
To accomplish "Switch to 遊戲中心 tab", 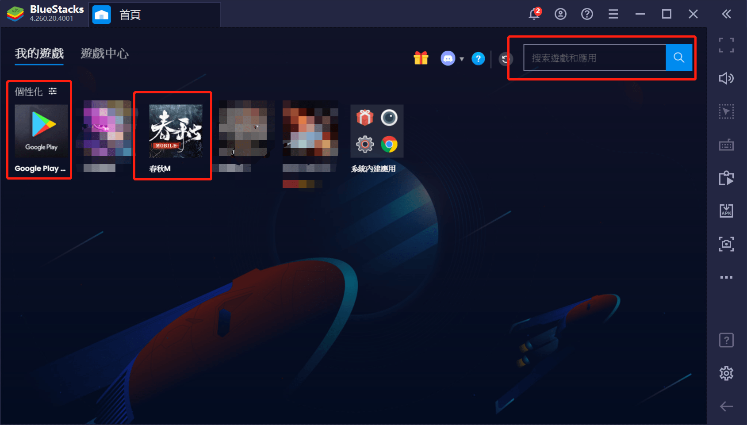I will pyautogui.click(x=105, y=54).
